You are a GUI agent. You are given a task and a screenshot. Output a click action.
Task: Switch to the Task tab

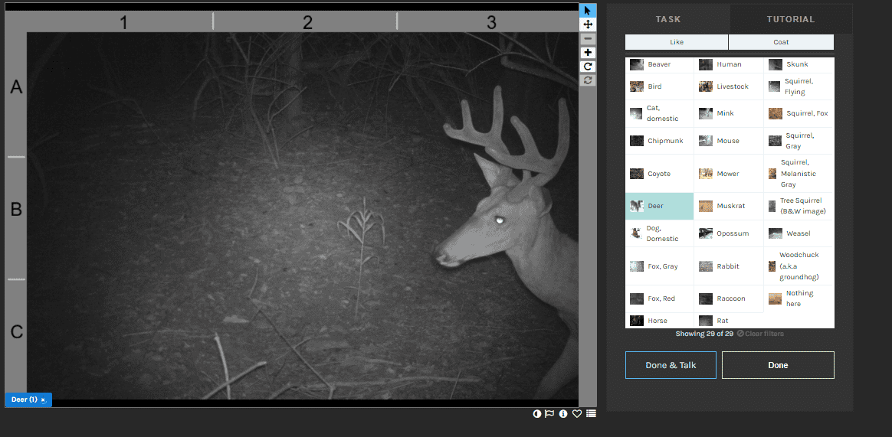[667, 19]
